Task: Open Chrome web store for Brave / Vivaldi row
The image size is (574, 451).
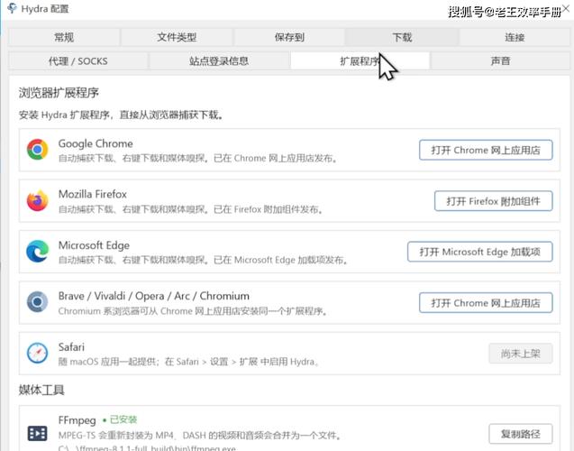Action: pyautogui.click(x=486, y=302)
